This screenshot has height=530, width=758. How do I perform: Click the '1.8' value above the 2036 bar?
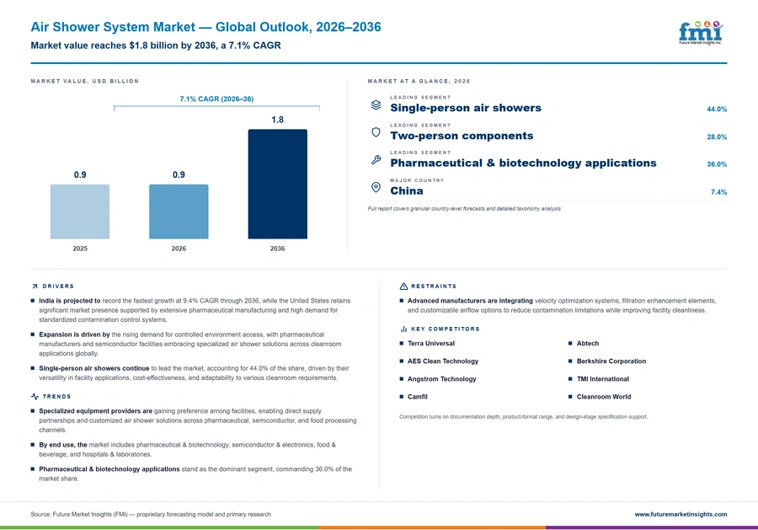(277, 120)
